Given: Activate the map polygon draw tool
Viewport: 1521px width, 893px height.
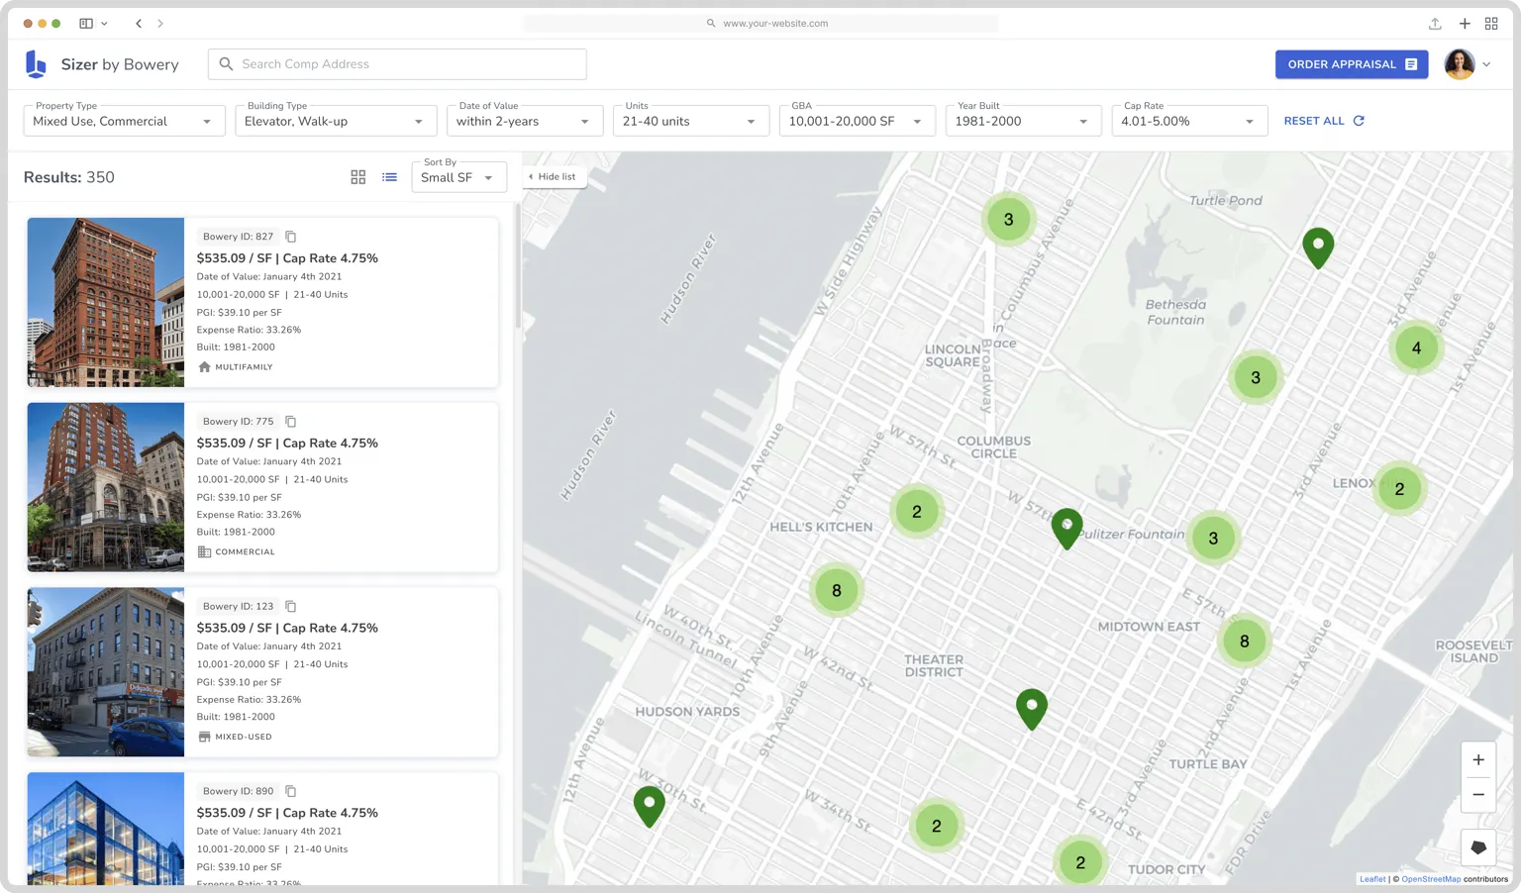Looking at the screenshot, I should tap(1478, 847).
